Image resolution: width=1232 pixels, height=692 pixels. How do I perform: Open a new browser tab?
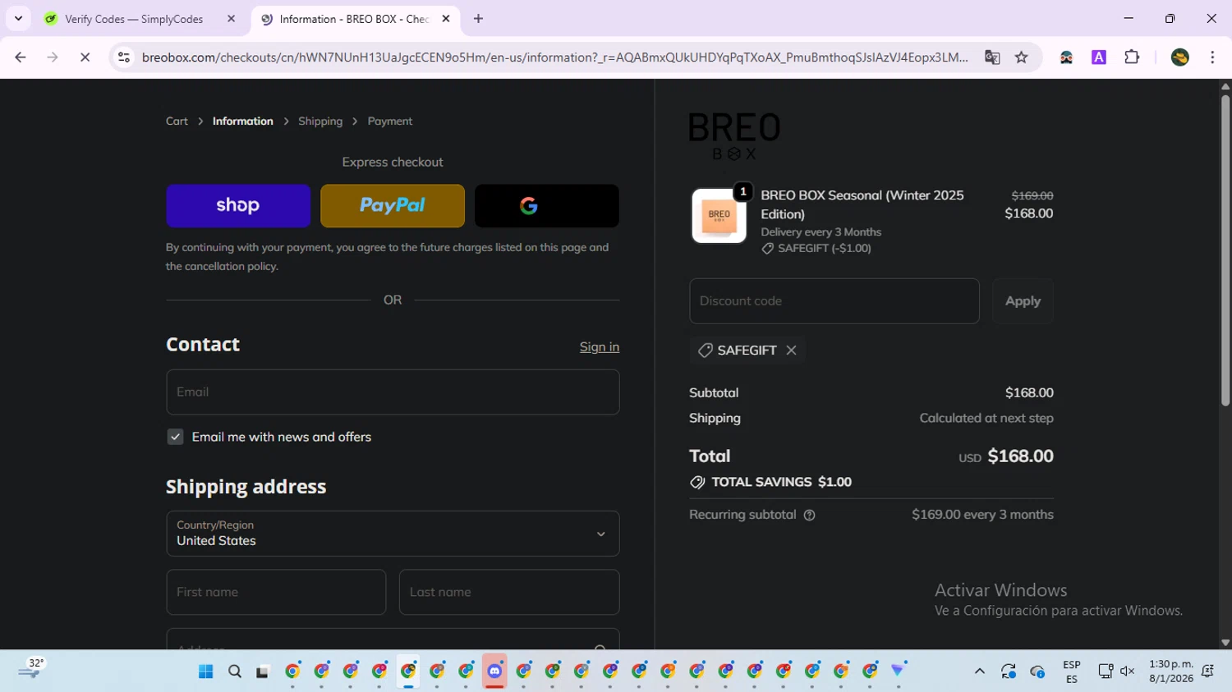click(x=478, y=19)
